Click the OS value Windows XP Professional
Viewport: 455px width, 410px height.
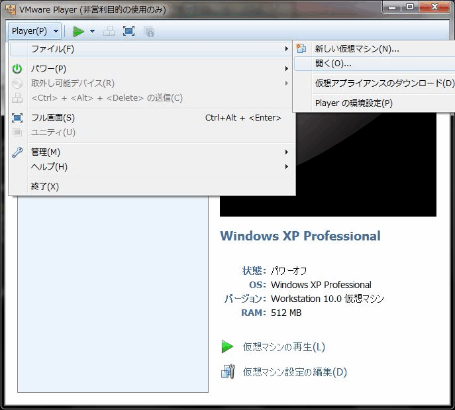coord(321,285)
